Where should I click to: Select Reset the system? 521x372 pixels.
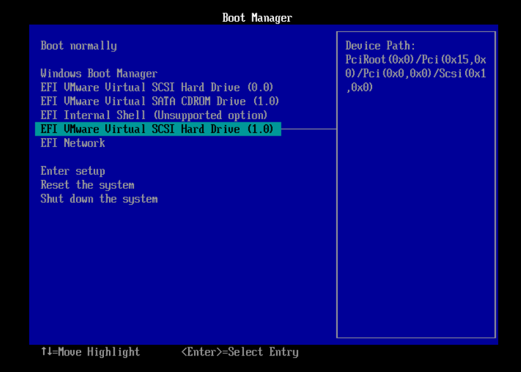coord(87,185)
